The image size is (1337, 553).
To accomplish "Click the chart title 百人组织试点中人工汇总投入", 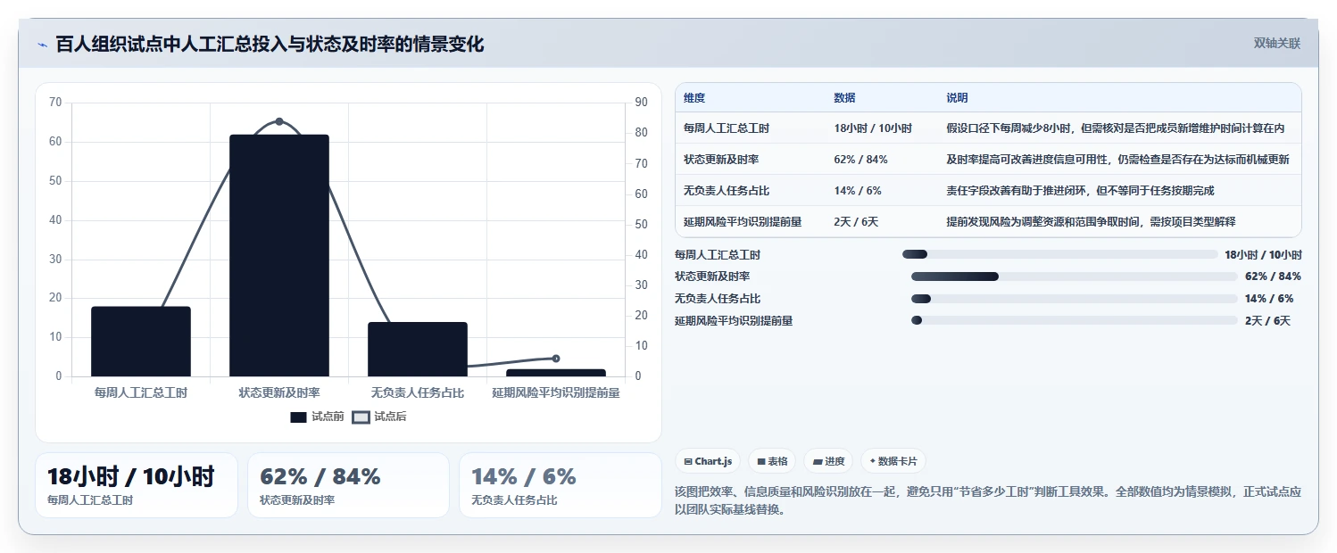I will coord(270,45).
